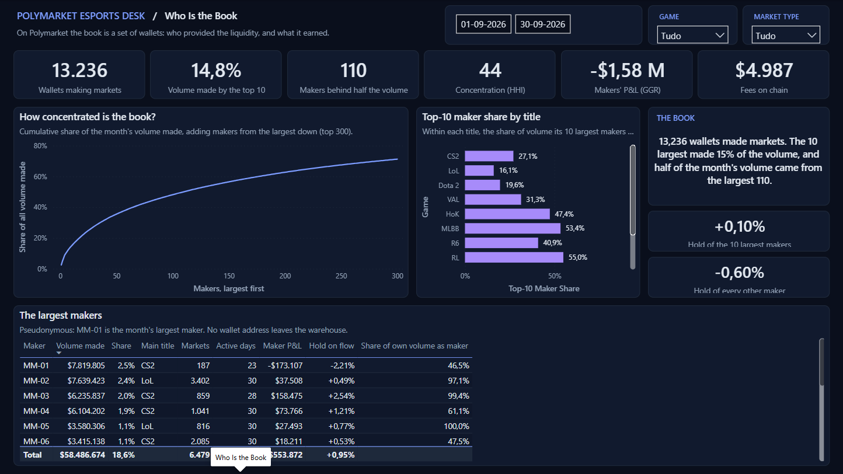Select the LoL bar in maker share chart
843x474 pixels.
click(x=479, y=170)
